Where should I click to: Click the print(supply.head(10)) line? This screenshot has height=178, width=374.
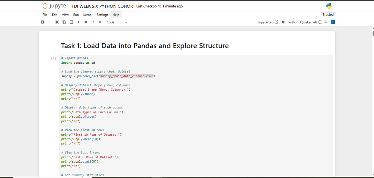tap(81, 139)
